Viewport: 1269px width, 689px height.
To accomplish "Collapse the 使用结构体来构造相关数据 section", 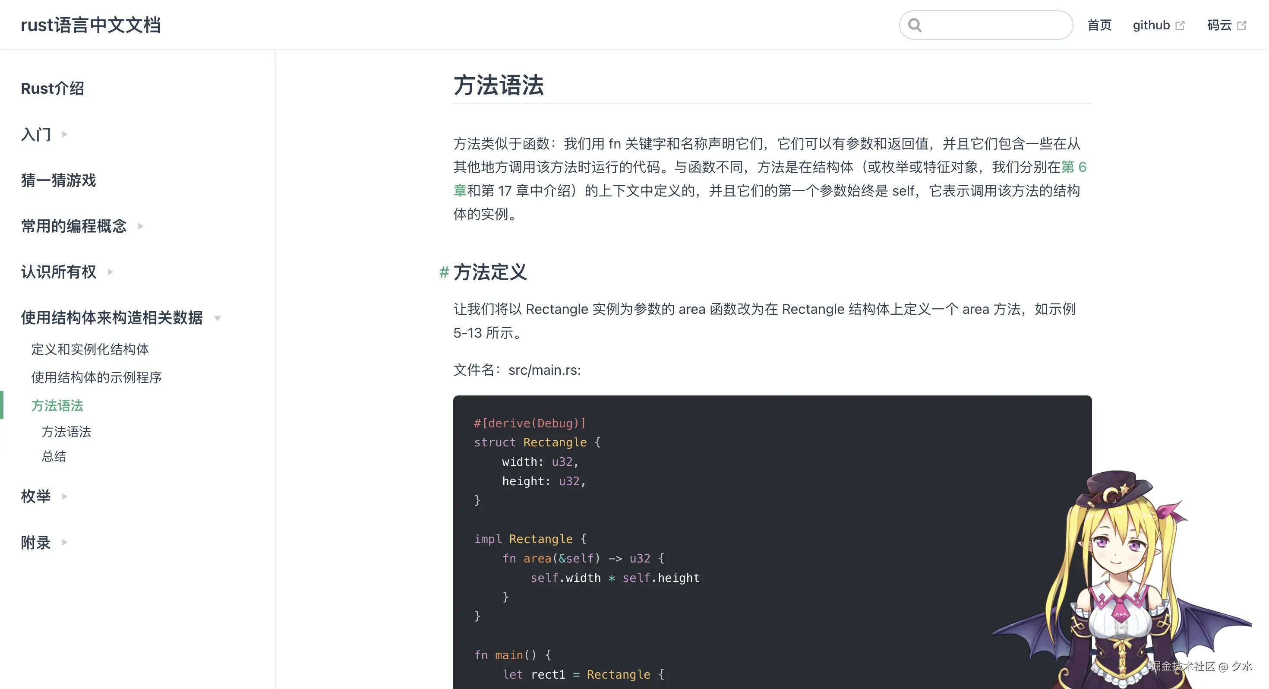I will pos(217,318).
